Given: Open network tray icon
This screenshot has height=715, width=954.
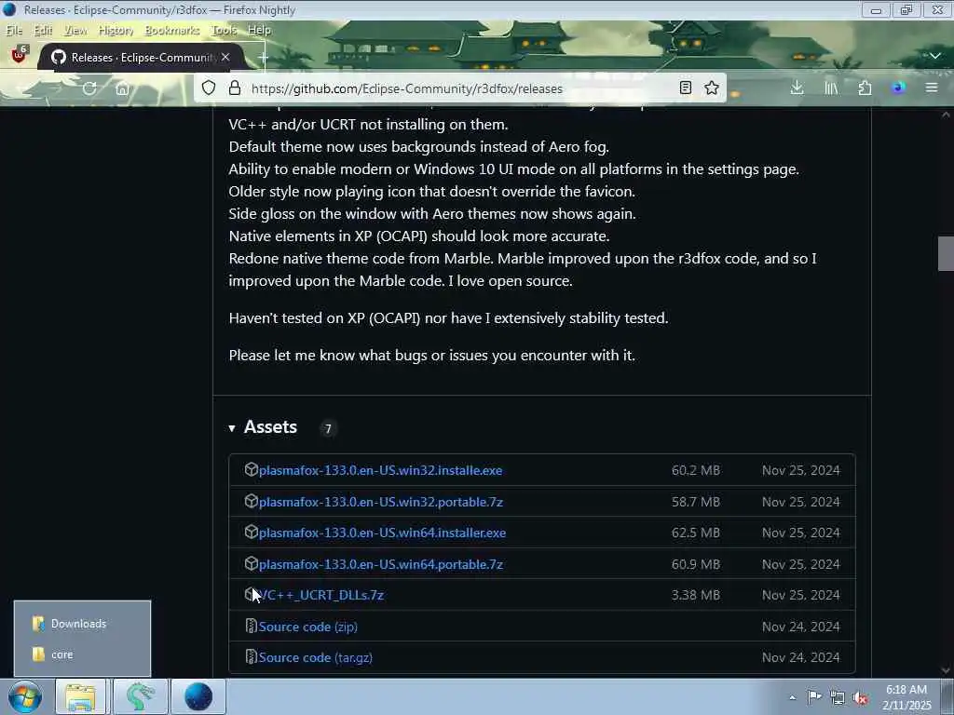Looking at the screenshot, I should 838,698.
